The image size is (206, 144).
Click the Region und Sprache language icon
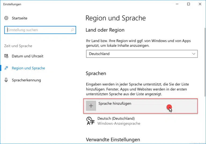point(6,68)
